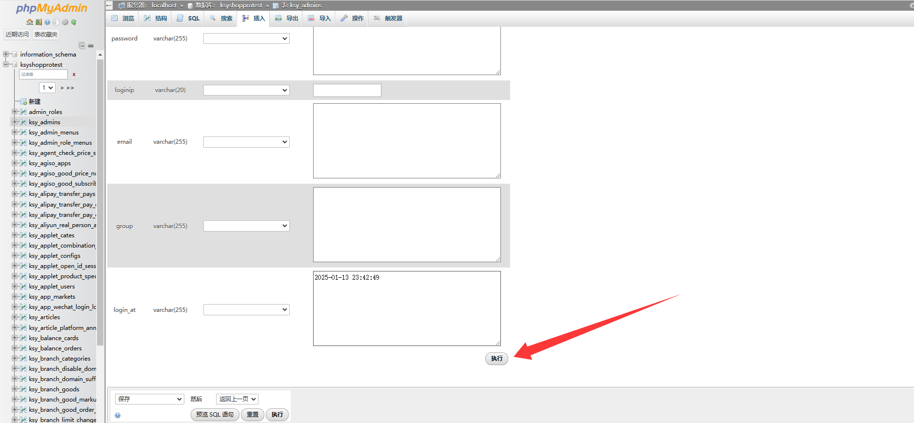Open the 返回上一页 after-insert dropdown
914x423 pixels.
pos(237,399)
